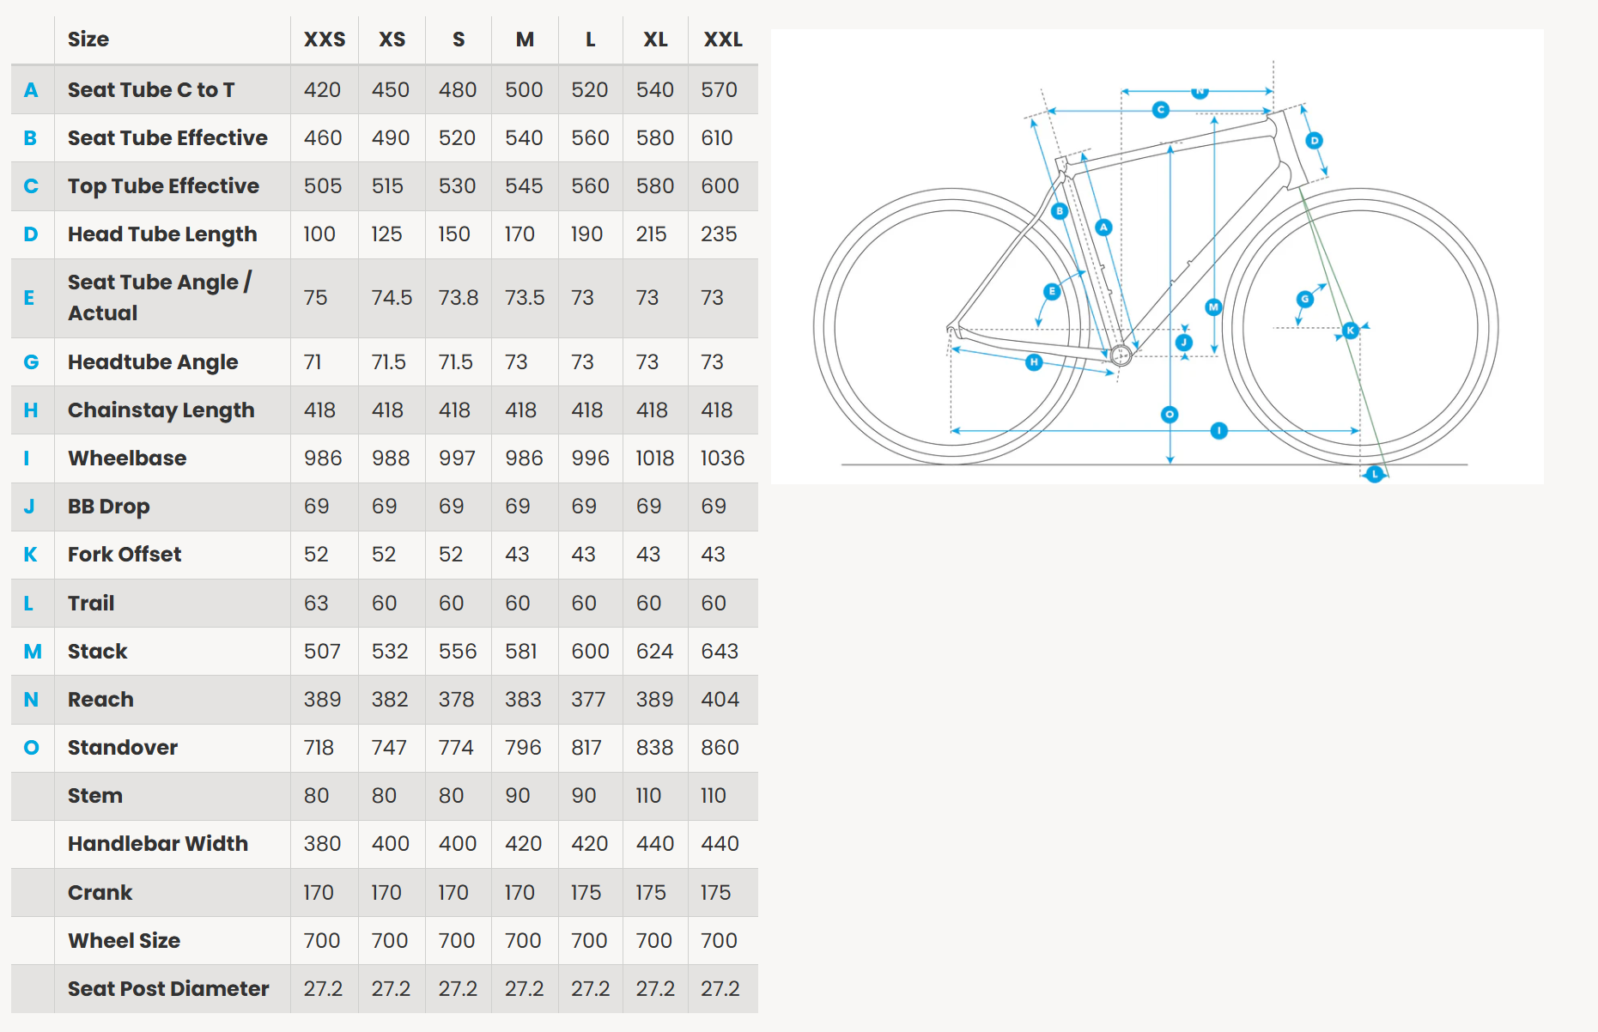Click the XL size column header

(x=655, y=39)
